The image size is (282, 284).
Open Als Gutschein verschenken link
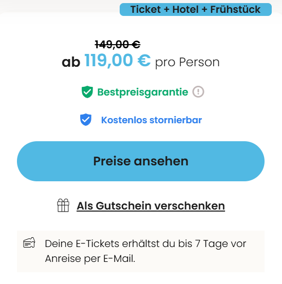[151, 206]
